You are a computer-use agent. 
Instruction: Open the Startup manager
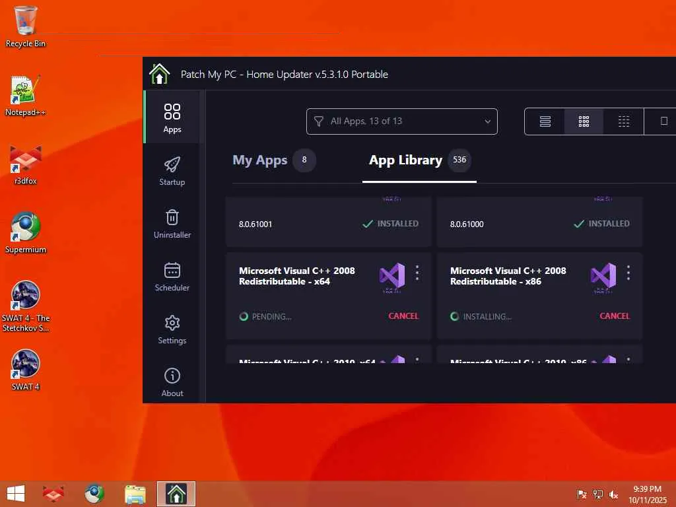click(x=172, y=171)
